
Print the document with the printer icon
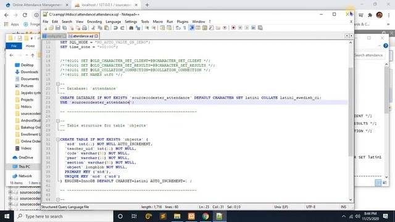click(x=85, y=28)
